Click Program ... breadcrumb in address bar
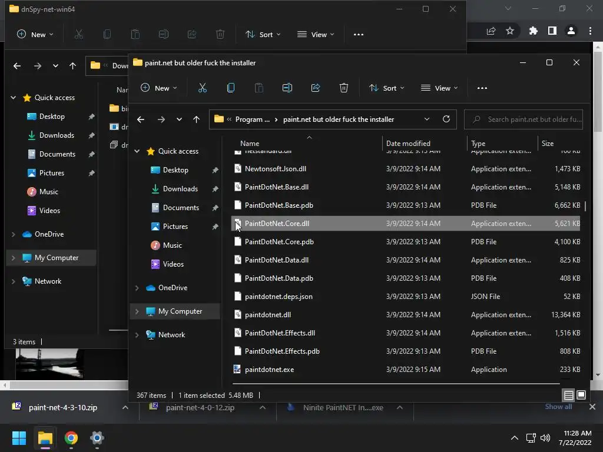This screenshot has width=603, height=452. point(252,119)
